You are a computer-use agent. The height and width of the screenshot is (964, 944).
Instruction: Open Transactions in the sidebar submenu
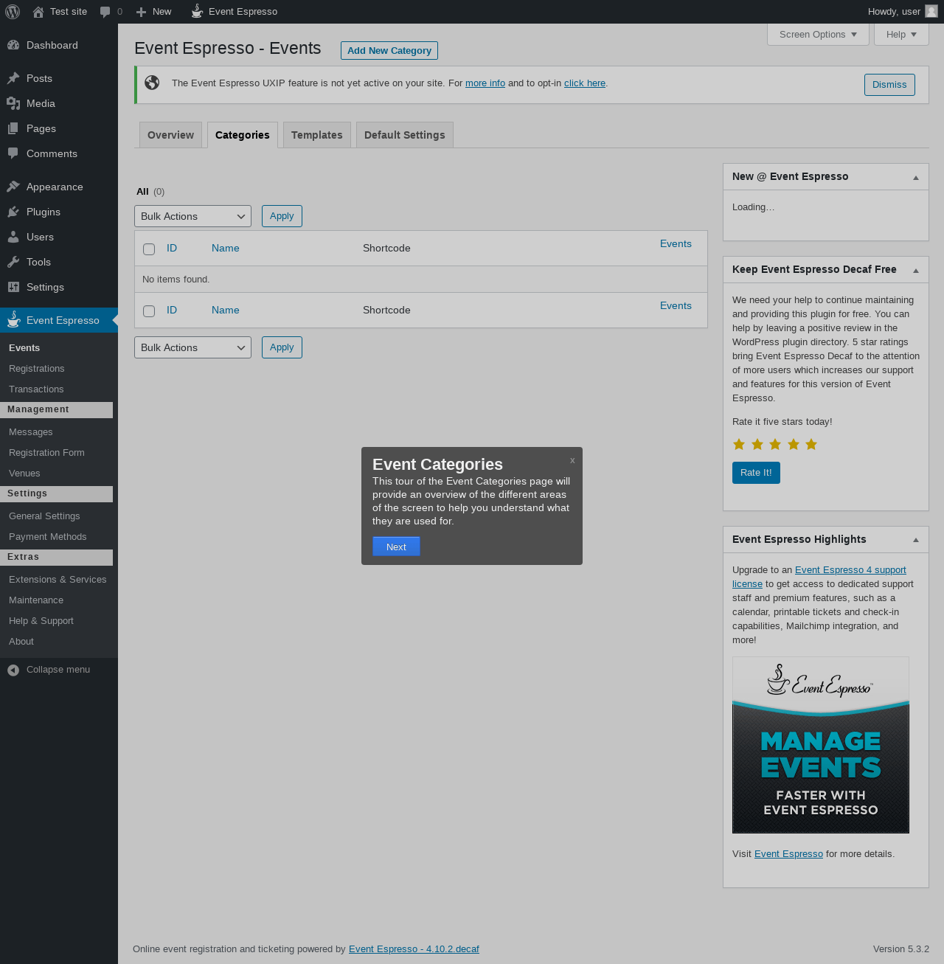(x=36, y=389)
